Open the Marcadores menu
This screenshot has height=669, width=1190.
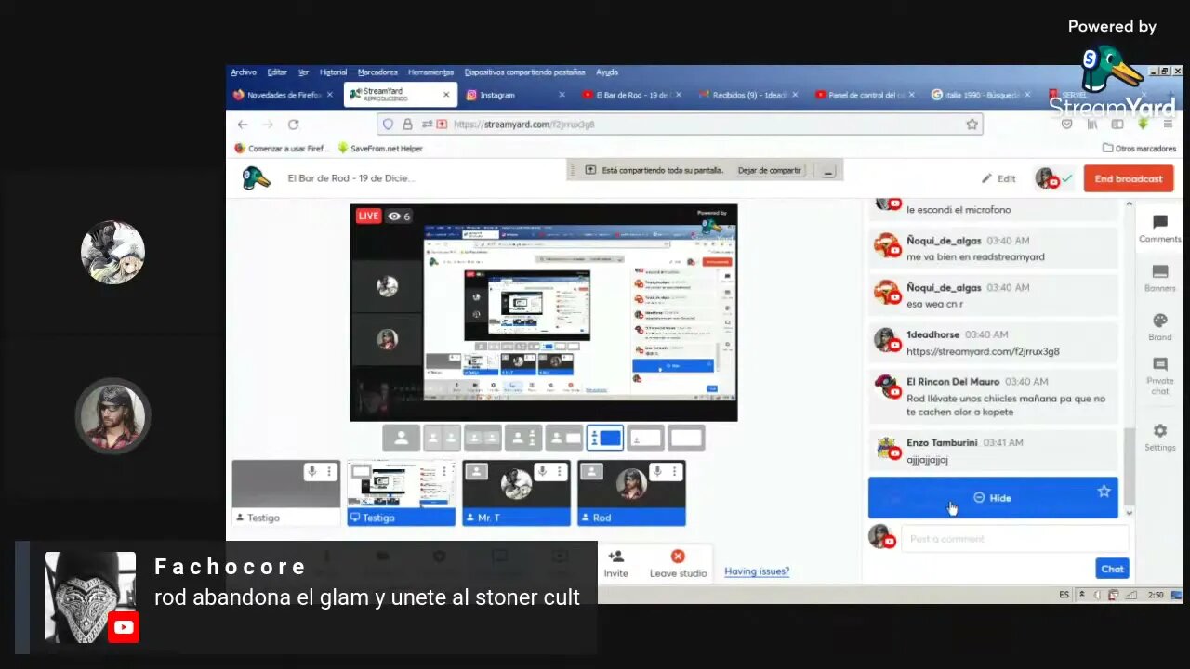pyautogui.click(x=377, y=72)
